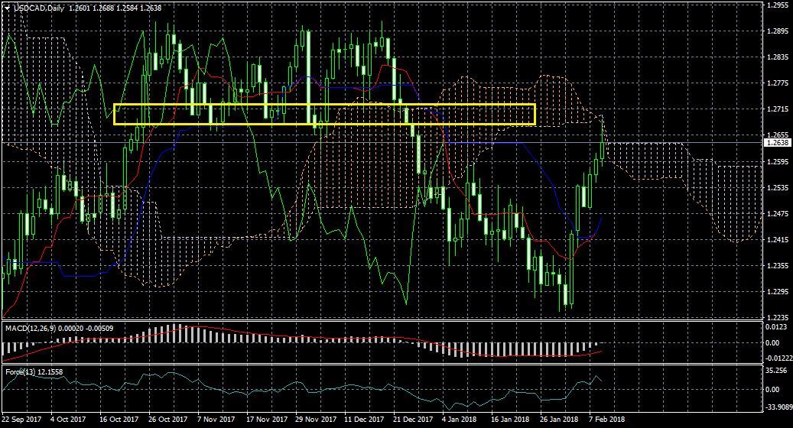Click the 1.2235 price scale value
This screenshot has height=428, width=793.
[776, 317]
